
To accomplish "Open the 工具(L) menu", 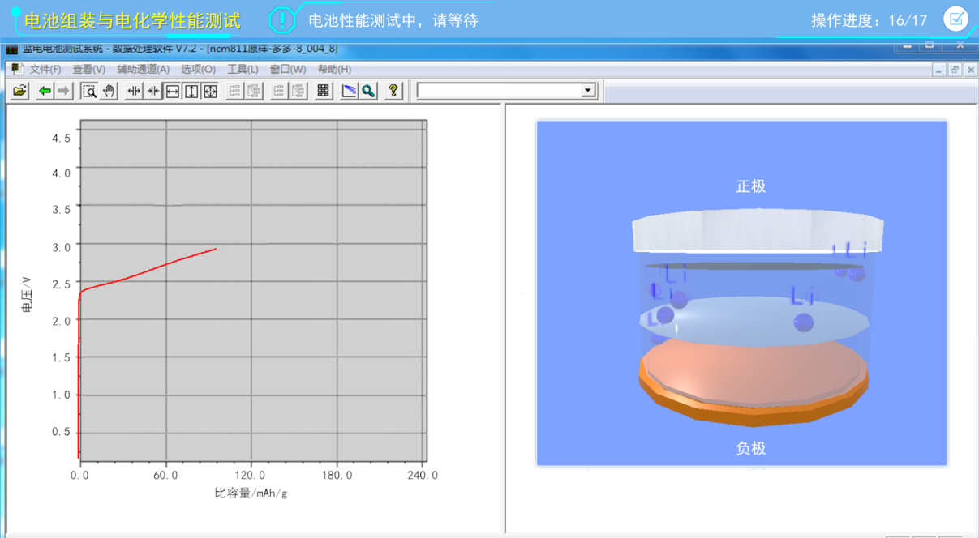I will (243, 70).
